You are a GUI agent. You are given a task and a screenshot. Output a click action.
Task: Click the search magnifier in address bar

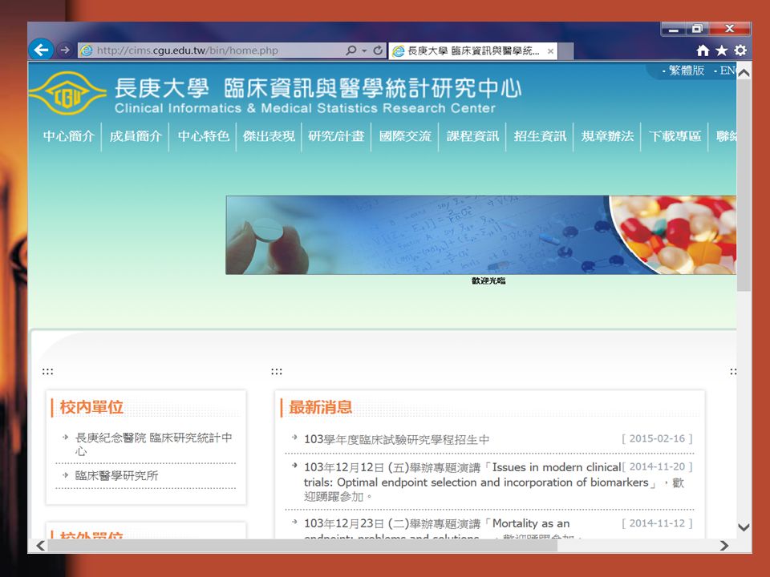click(351, 50)
